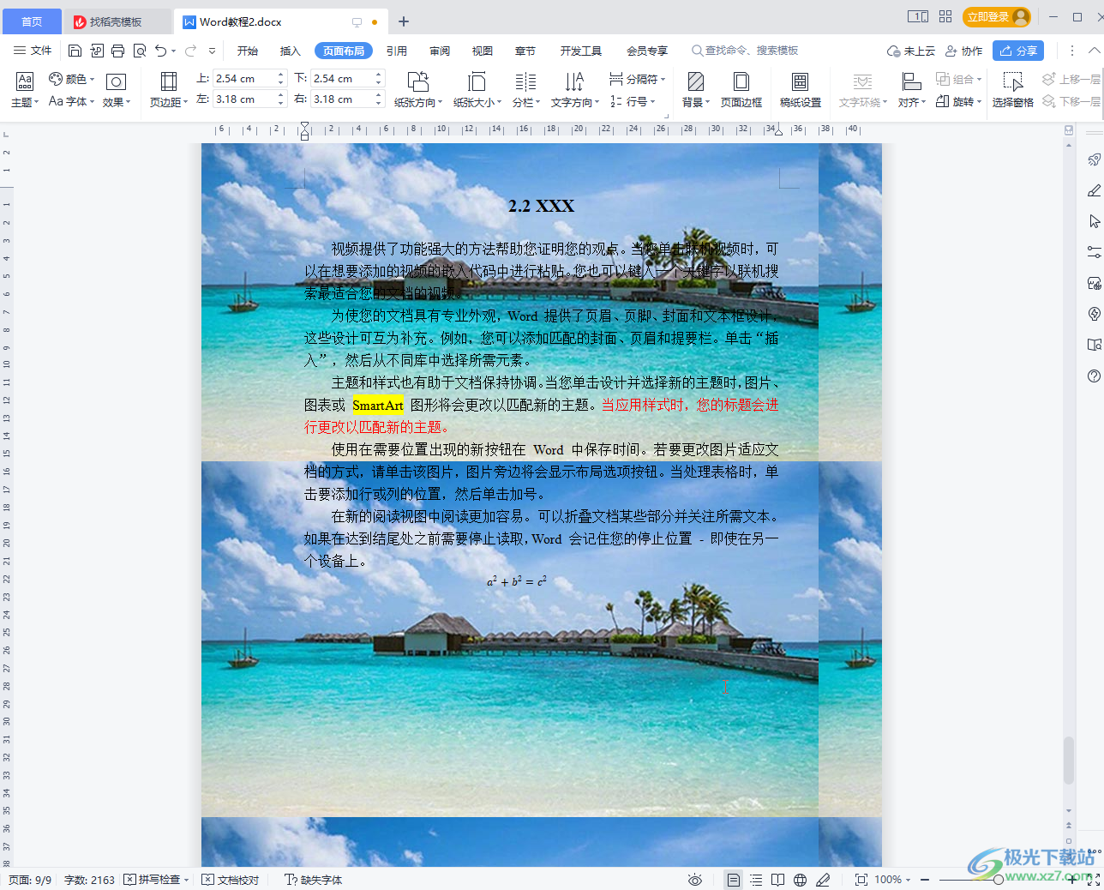Open the 文件 (file) menu
1104x890 pixels.
pos(33,51)
